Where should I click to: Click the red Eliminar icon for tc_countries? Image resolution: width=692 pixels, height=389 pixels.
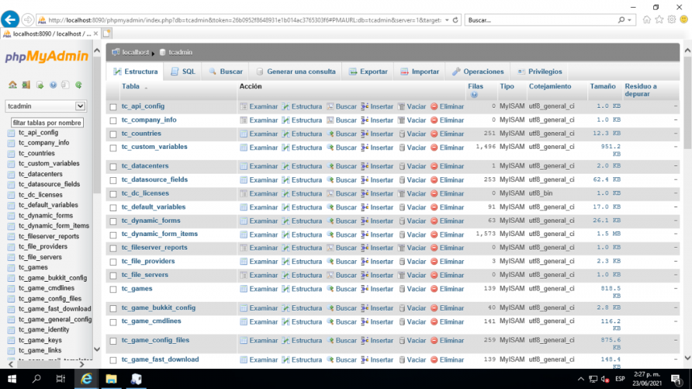[x=435, y=134]
